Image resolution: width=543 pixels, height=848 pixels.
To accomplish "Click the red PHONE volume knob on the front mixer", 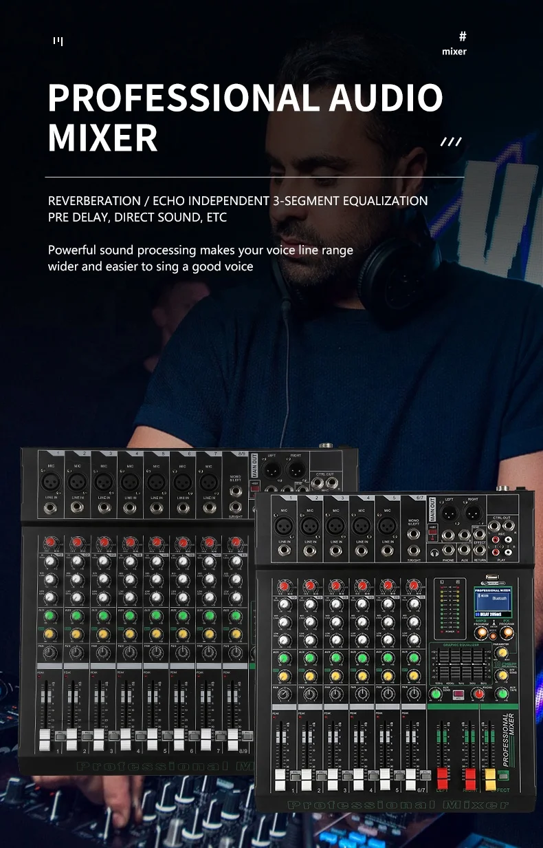I will (478, 694).
